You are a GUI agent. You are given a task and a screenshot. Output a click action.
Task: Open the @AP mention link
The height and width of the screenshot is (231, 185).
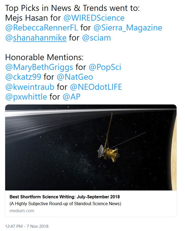[x=72, y=97]
